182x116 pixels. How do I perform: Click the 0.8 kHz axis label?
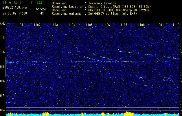(x=2, y=81)
